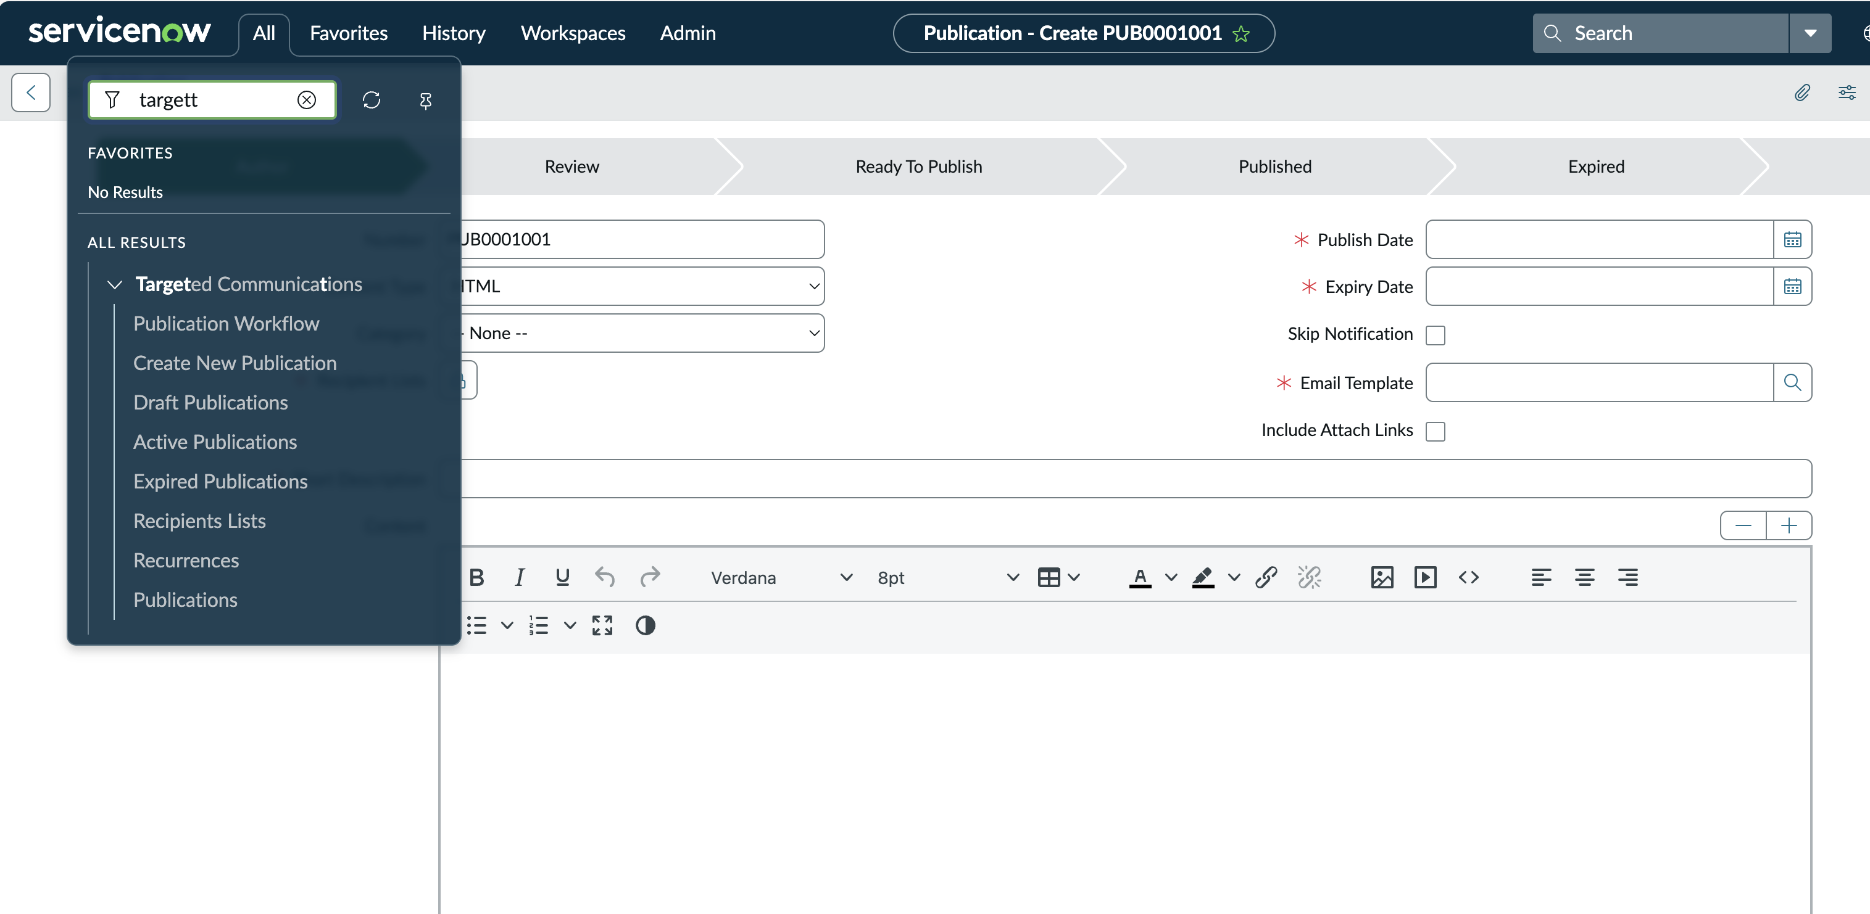Clear the navigation filter text
Viewport: 1870px width, 914px height.
coord(306,99)
